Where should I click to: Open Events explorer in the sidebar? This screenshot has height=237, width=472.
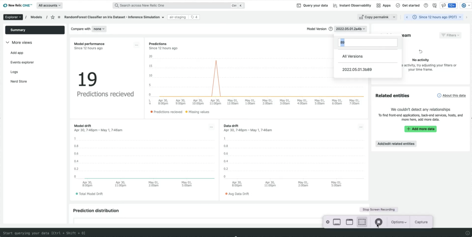tap(22, 62)
